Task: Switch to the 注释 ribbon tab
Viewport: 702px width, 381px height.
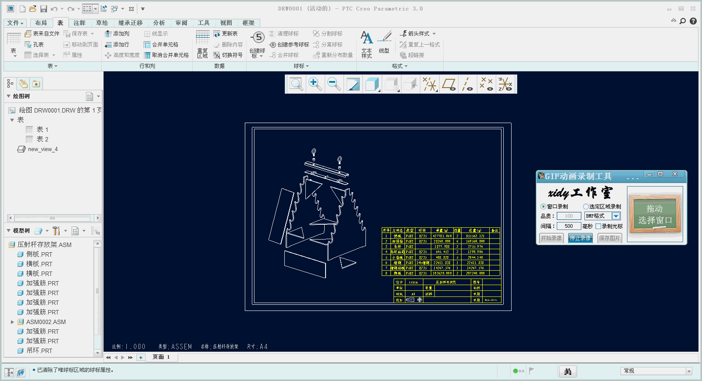Action: pos(79,23)
